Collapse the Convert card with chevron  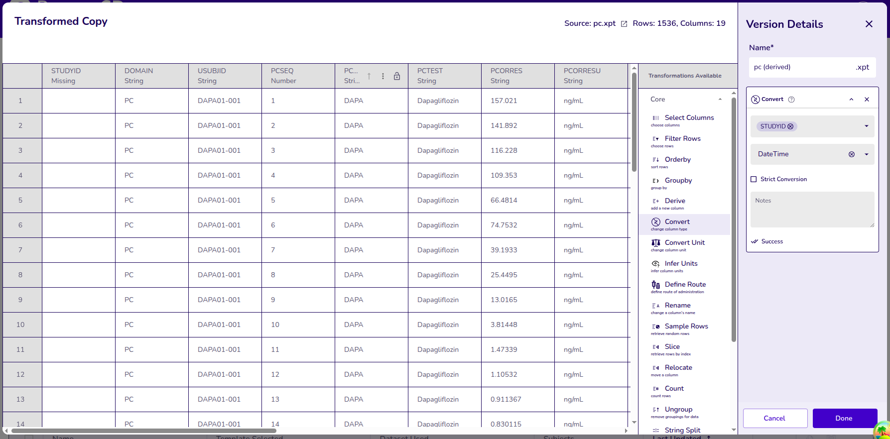pos(852,100)
